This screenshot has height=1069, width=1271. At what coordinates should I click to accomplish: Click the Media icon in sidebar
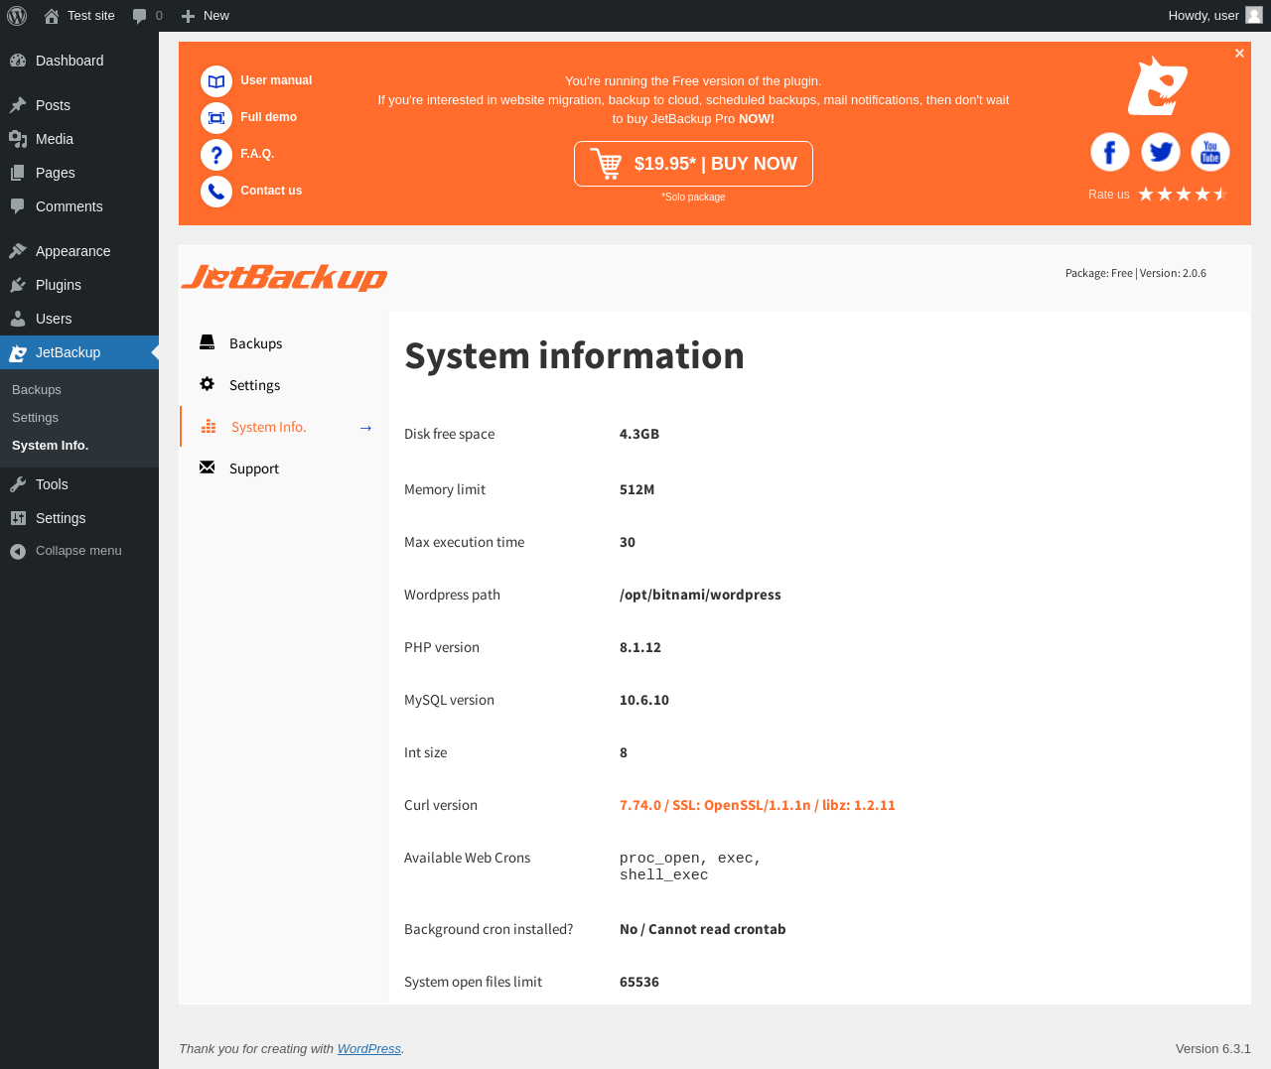(x=18, y=139)
